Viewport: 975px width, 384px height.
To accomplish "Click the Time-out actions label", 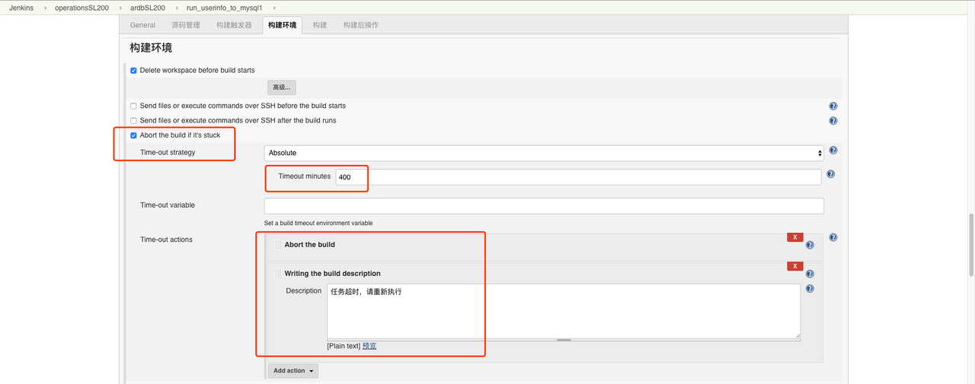I will 166,240.
